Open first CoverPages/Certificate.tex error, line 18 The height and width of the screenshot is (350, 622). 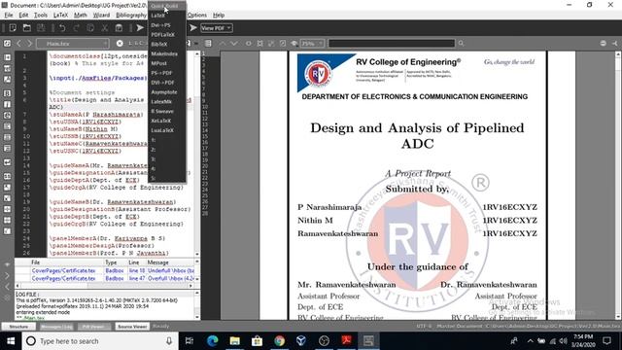click(x=105, y=270)
